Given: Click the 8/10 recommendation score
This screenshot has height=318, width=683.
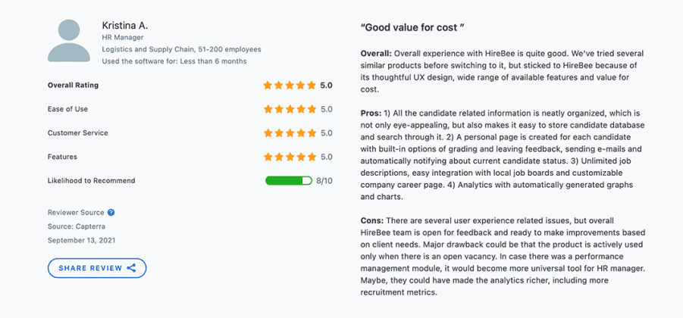Looking at the screenshot, I should (x=324, y=180).
